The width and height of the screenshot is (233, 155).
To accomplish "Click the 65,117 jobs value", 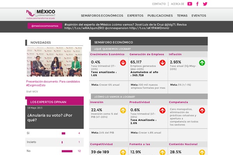I will click(x=136, y=62).
